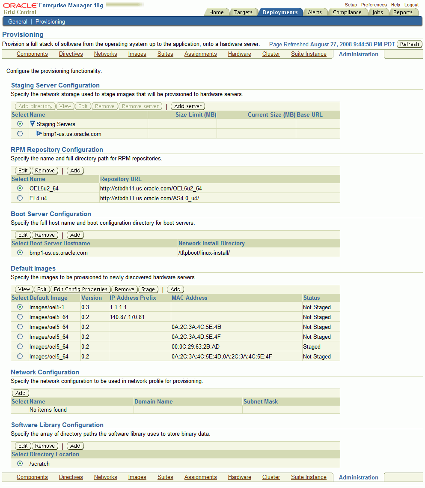Screen dimensions: 425x488
Task: Open the Preferences link
Action: coord(374,5)
